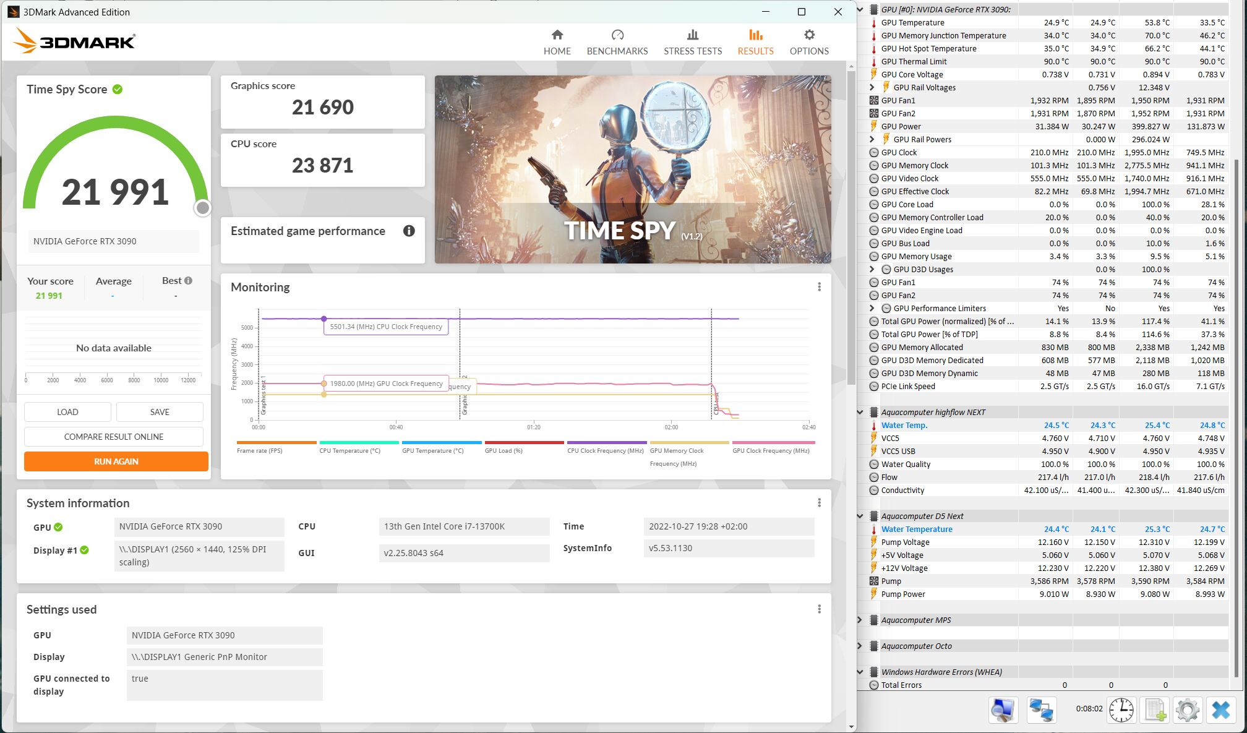
Task: Click the HWiNFO blue X close icon
Action: coord(1221,709)
